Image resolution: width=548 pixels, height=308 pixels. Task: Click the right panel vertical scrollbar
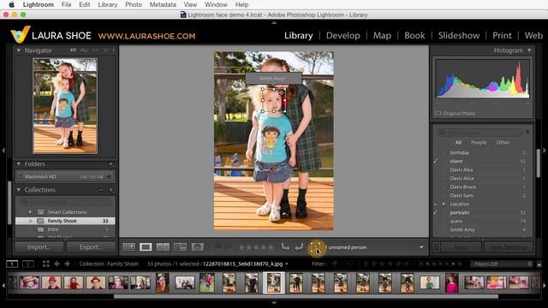click(x=539, y=163)
